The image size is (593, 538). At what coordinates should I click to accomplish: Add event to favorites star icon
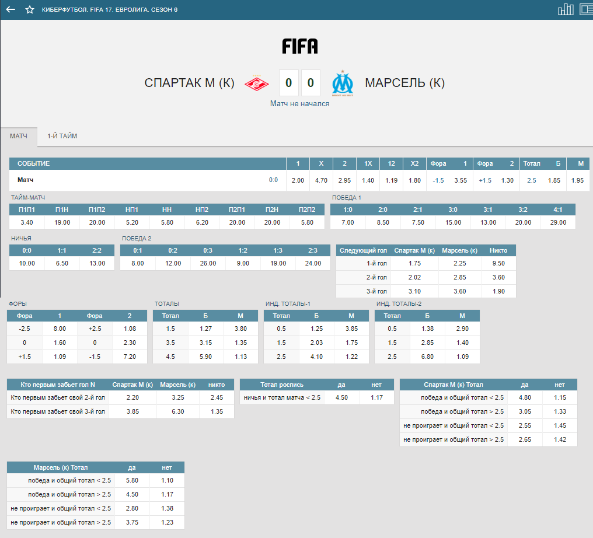pos(30,9)
